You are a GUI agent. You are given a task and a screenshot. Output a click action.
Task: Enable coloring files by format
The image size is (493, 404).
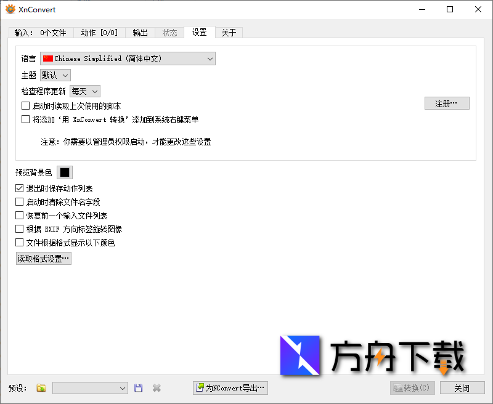20,242
